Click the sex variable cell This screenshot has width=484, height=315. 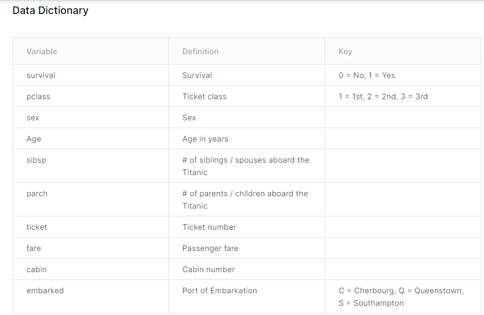click(x=33, y=118)
